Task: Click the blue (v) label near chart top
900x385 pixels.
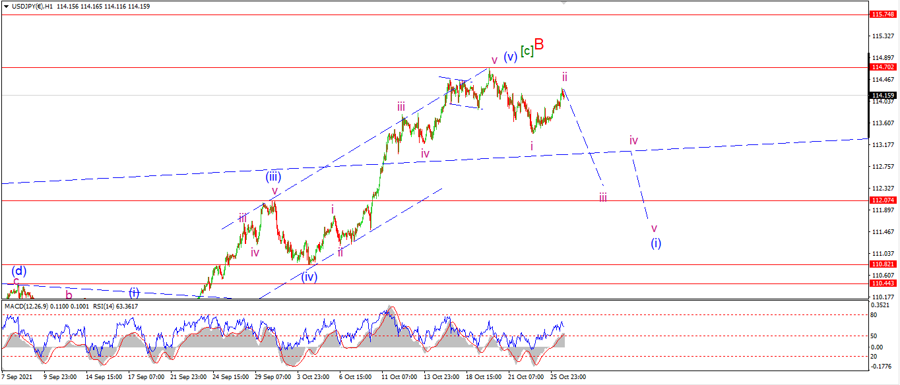Action: (510, 57)
